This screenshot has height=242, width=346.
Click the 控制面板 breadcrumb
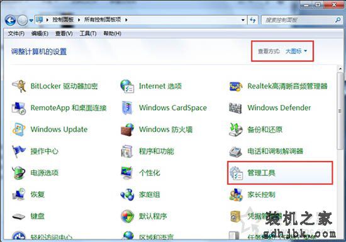[63, 20]
